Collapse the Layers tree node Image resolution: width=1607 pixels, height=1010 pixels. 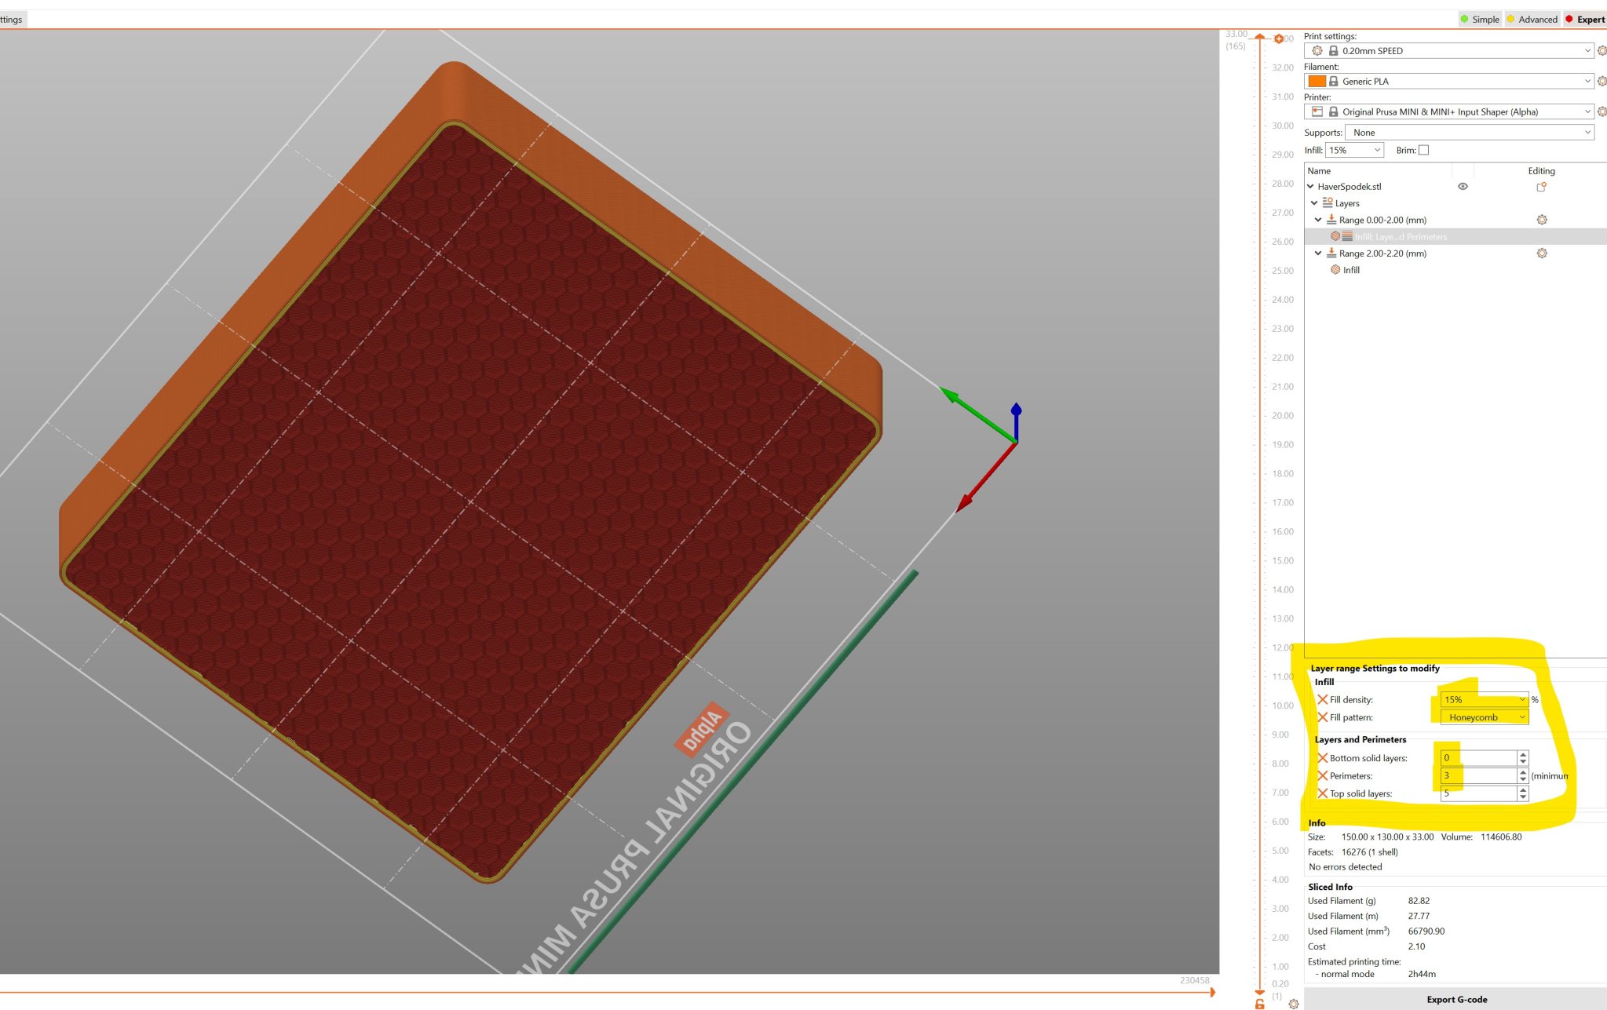1314,203
